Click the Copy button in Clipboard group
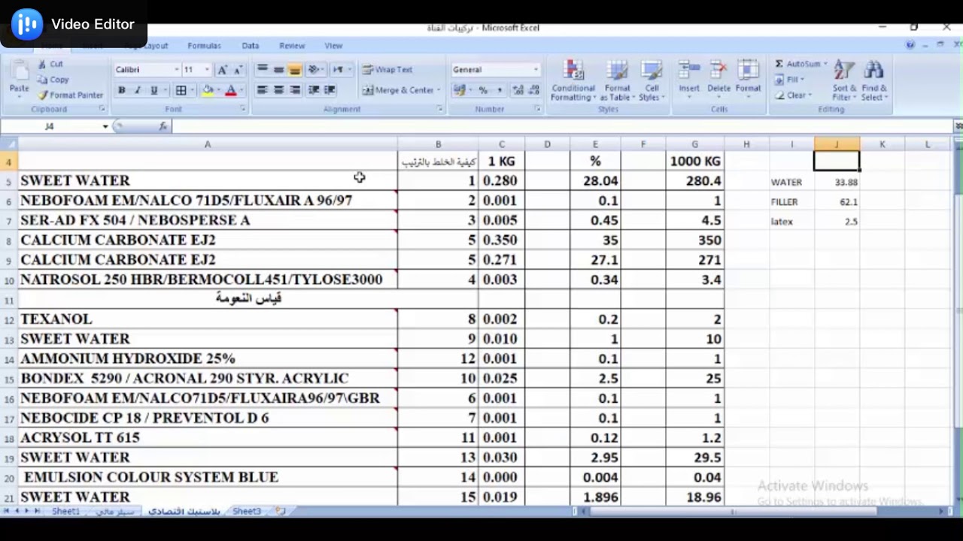 tap(53, 80)
